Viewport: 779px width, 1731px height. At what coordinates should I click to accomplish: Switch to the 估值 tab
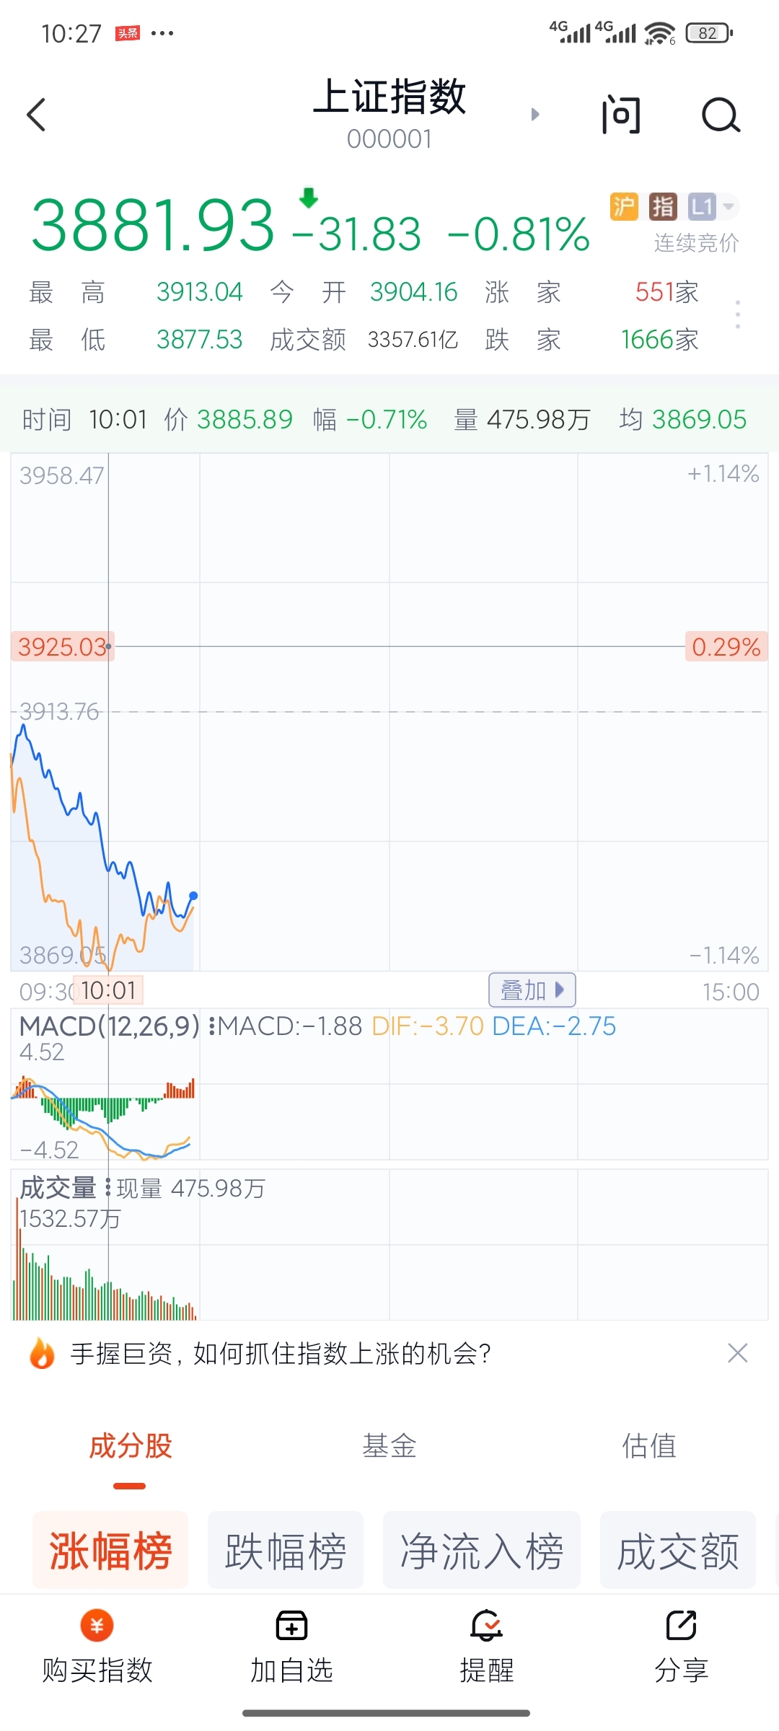(649, 1446)
